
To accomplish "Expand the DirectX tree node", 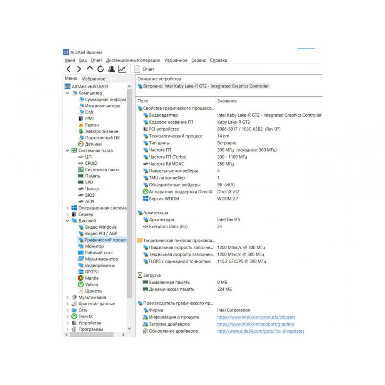I will click(67, 316).
